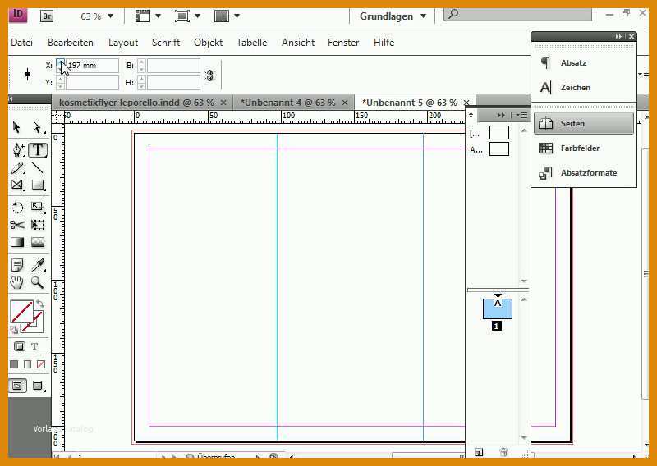657x466 pixels.
Task: Apply color button below swatches
Action: tap(14, 364)
